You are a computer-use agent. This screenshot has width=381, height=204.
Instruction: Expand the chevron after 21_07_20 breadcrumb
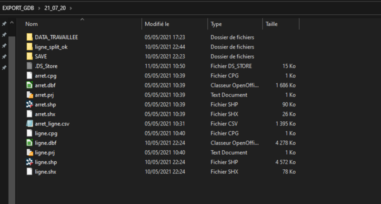pos(70,8)
